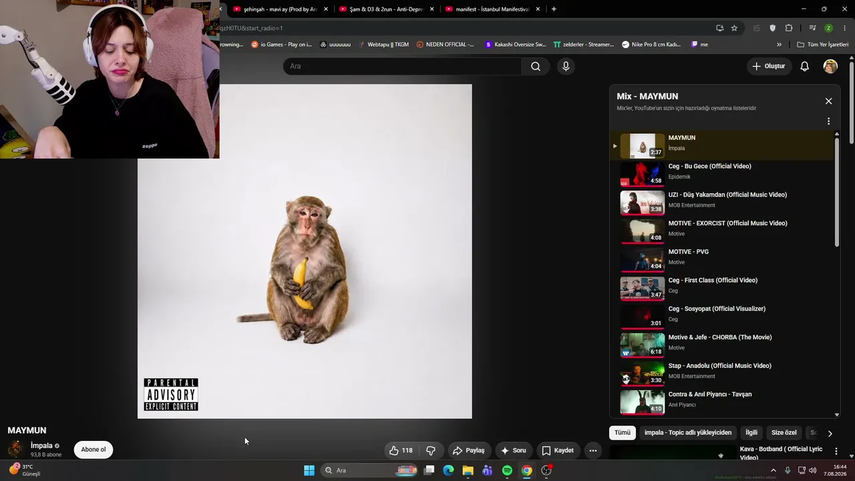This screenshot has height=481, width=855.
Task: Open more actions ellipsis below video
Action: [593, 450]
